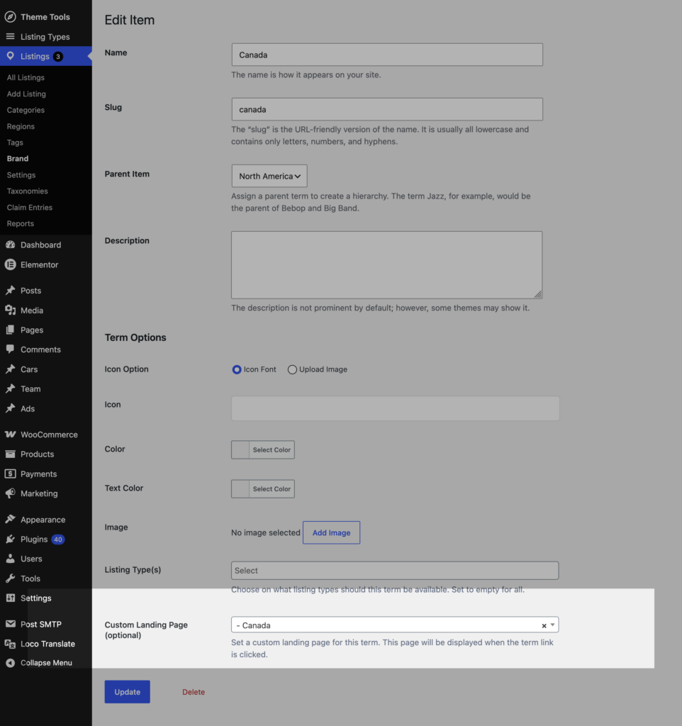Click the Collapse Menu arrow icon

(10, 663)
